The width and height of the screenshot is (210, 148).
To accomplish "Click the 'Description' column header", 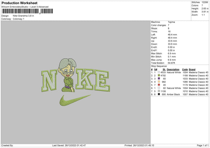I will 173,69.
